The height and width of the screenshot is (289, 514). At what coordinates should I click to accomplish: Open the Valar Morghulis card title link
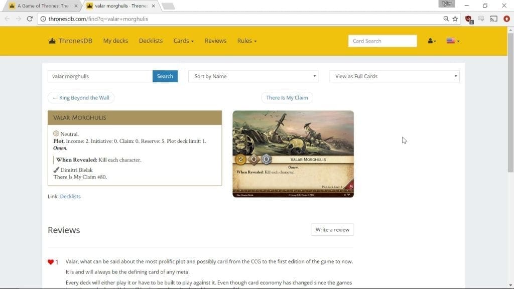(x=80, y=117)
